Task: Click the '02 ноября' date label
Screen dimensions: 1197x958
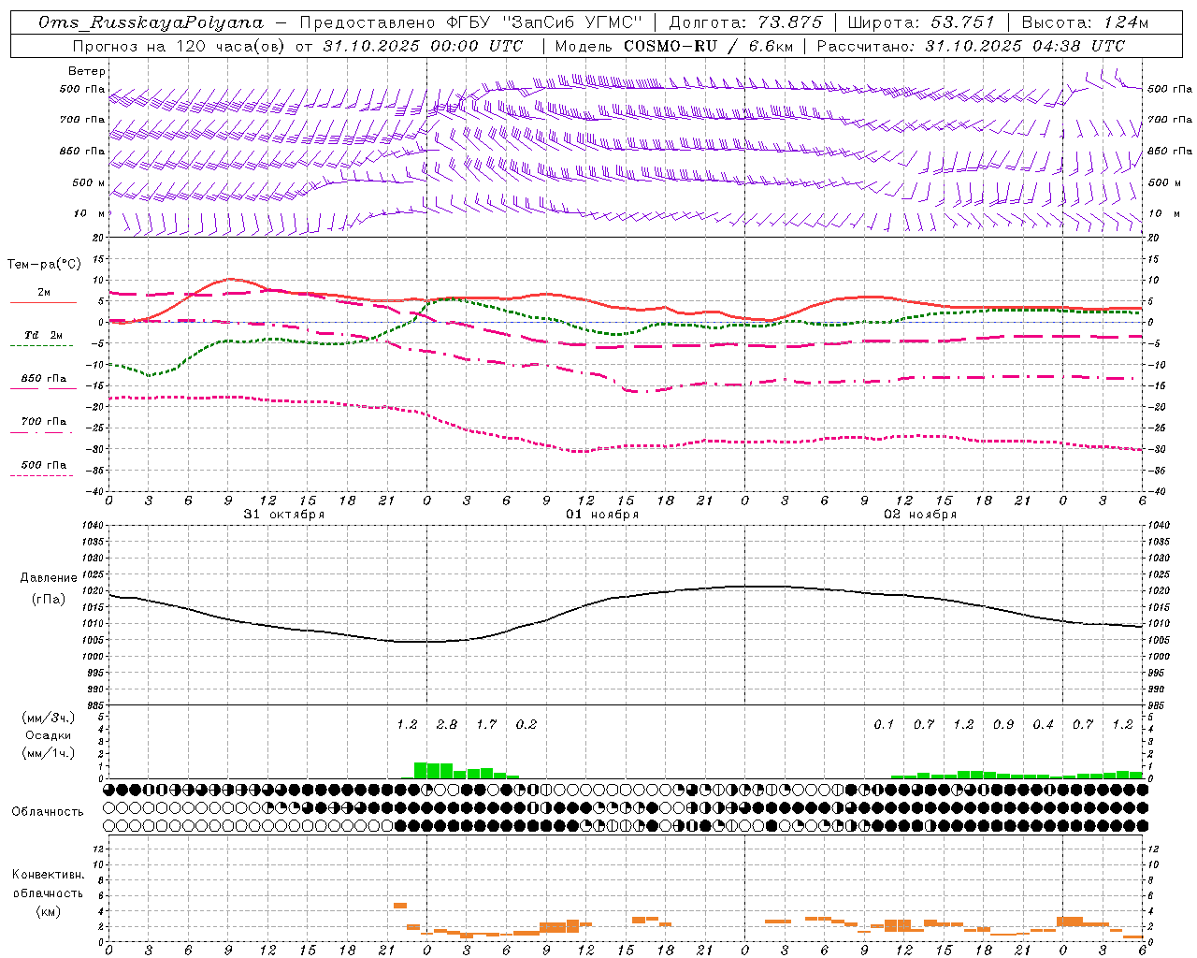Action: (x=920, y=515)
